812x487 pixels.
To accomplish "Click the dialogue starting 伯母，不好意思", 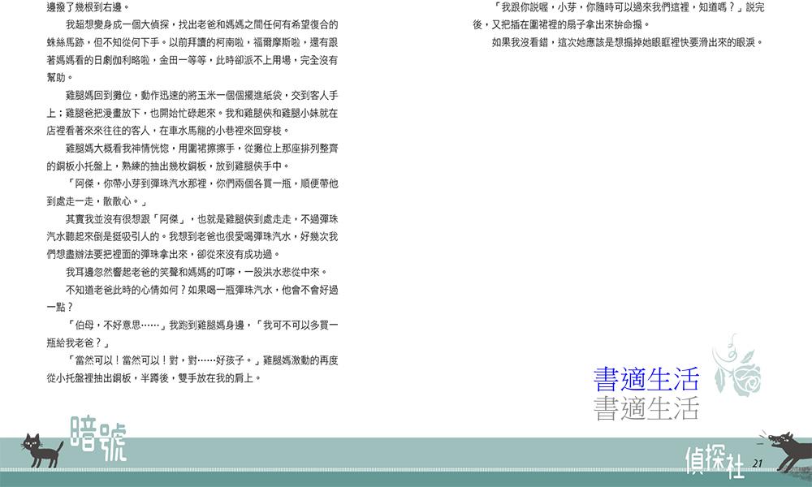I will click(x=192, y=333).
